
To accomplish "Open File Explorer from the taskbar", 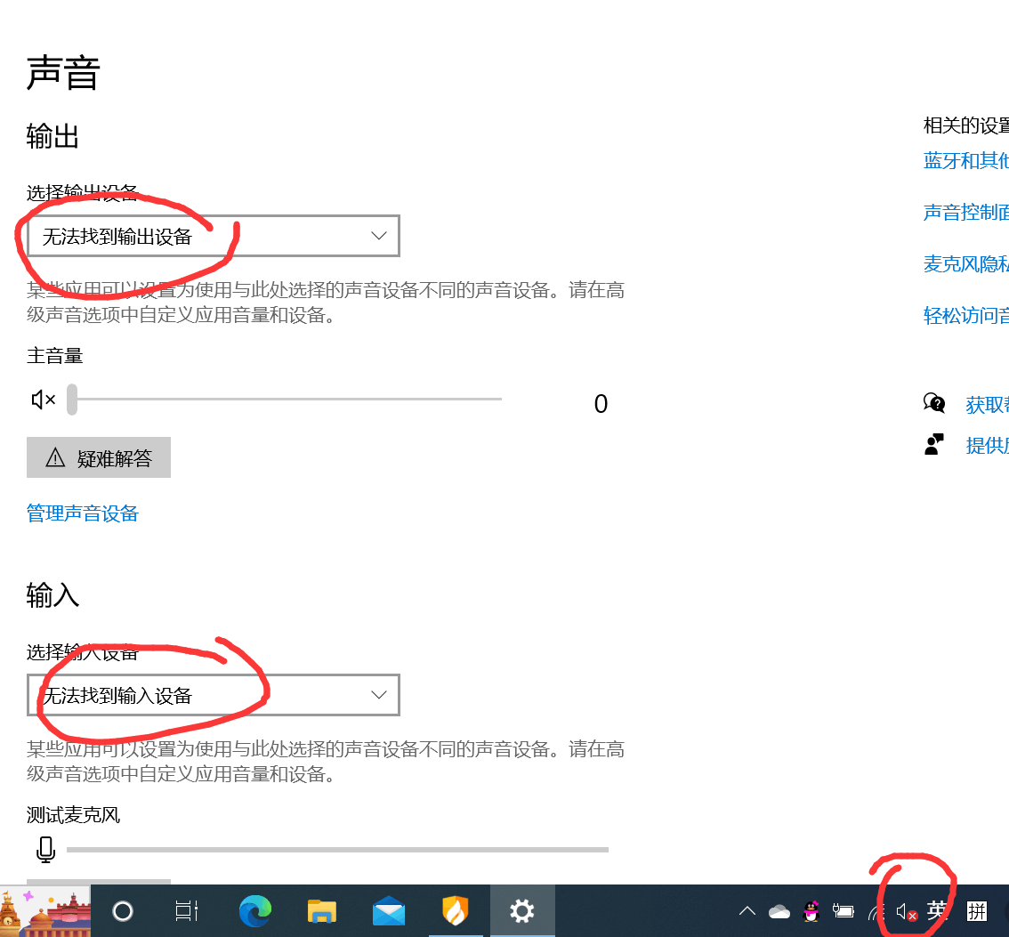I will 322,911.
